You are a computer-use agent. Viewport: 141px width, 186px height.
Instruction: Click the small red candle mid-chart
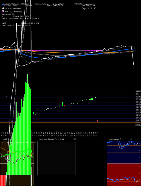[x=65, y=106]
